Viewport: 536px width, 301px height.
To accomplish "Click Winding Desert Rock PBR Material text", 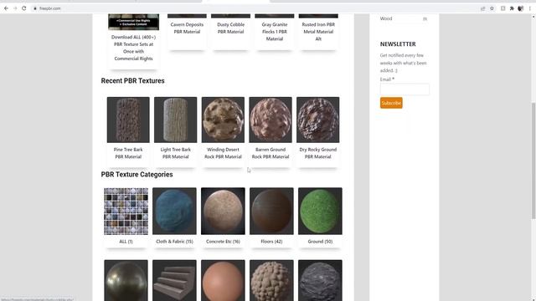I will coord(223,153).
